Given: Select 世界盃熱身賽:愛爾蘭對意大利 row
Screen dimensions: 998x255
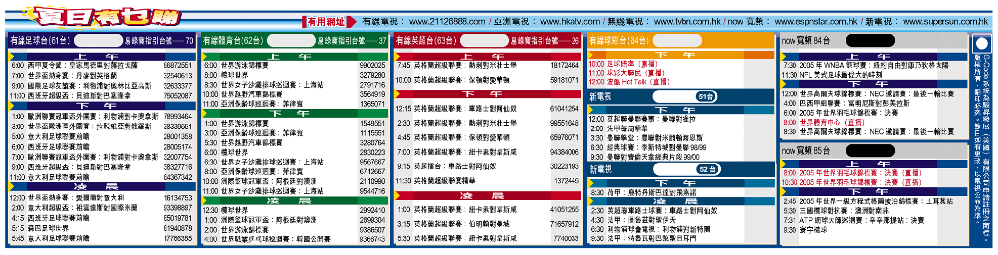Looking at the screenshot, I should tap(102, 197).
